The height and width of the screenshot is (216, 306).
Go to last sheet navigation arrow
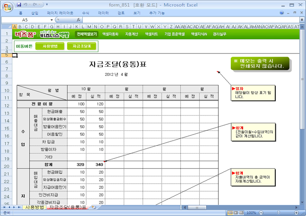pos(19,207)
